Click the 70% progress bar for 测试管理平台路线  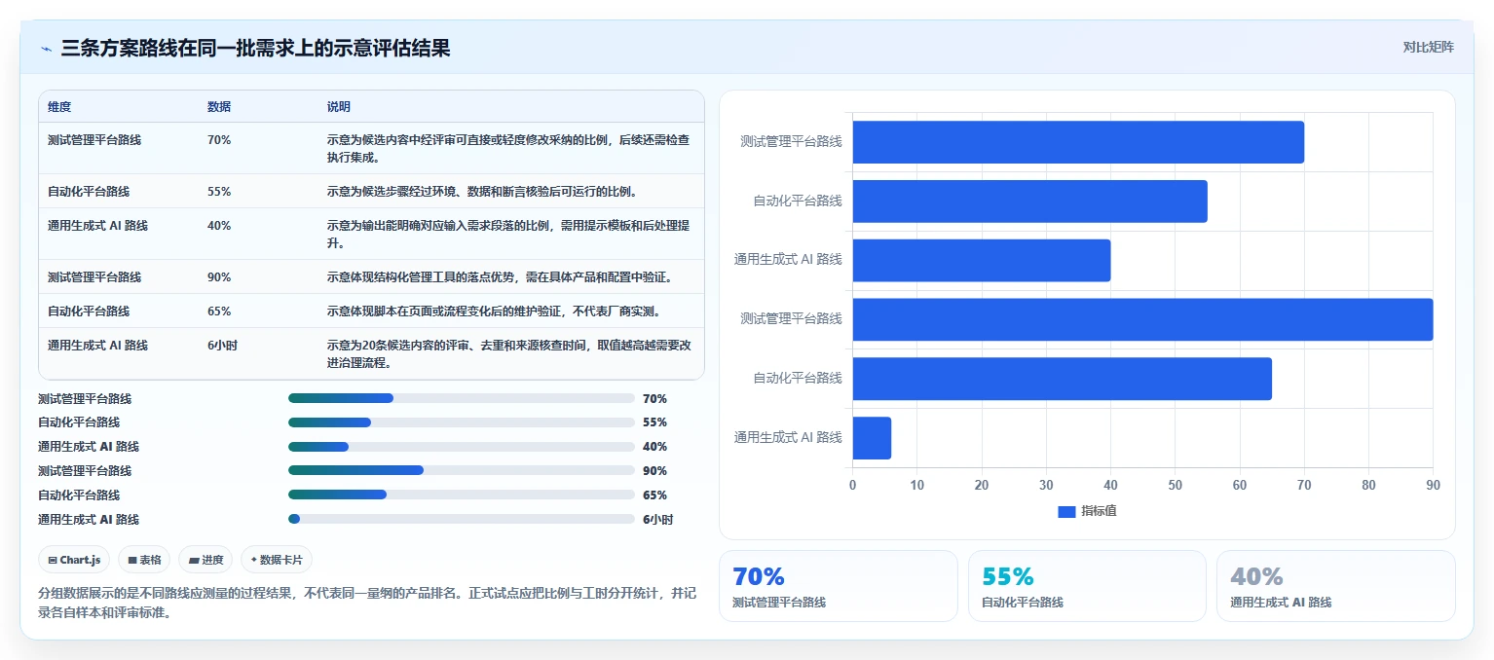(x=462, y=398)
